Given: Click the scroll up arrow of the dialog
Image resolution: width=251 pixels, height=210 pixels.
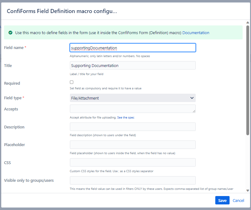Looking at the screenshot, I should click(248, 23).
